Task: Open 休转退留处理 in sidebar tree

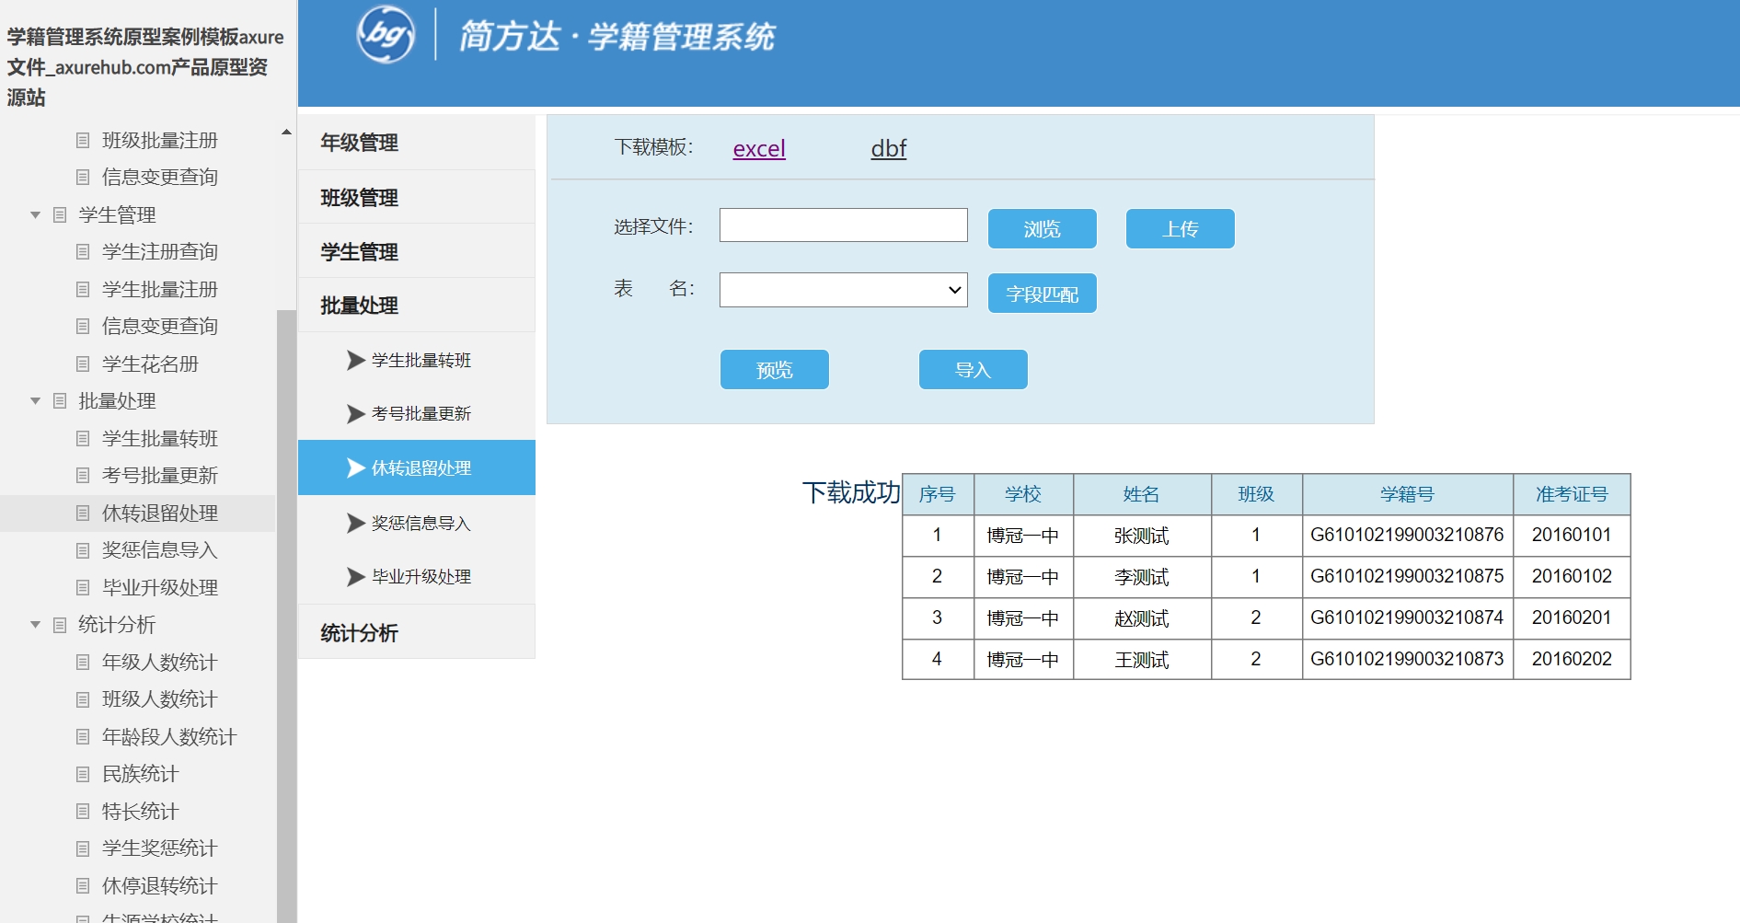Action: 160,513
